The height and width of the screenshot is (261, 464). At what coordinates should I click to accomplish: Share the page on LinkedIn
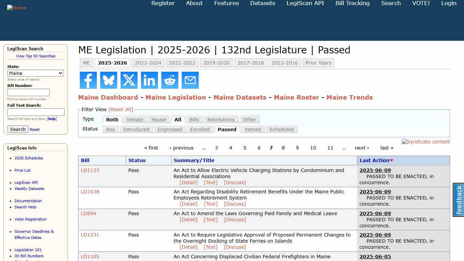(x=149, y=80)
